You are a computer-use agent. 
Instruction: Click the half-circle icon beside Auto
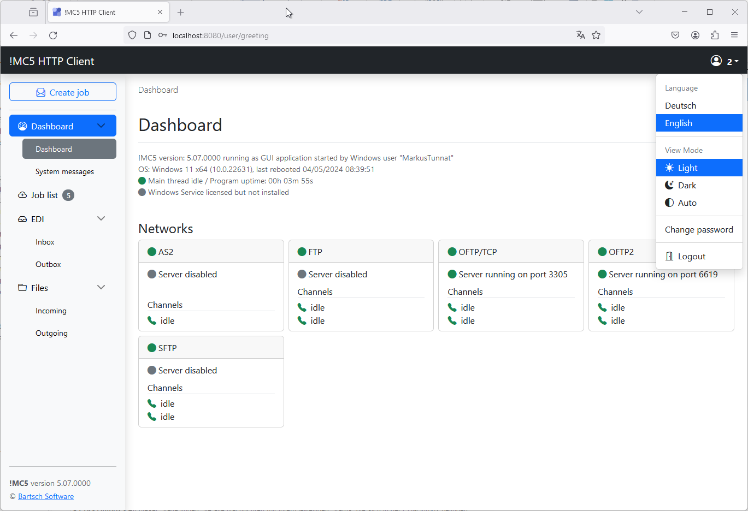[x=669, y=203]
